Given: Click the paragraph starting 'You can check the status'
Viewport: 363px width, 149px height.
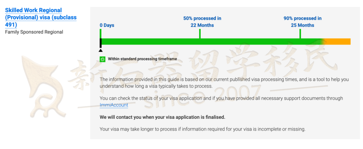Looking at the screenshot, I should [221, 102].
